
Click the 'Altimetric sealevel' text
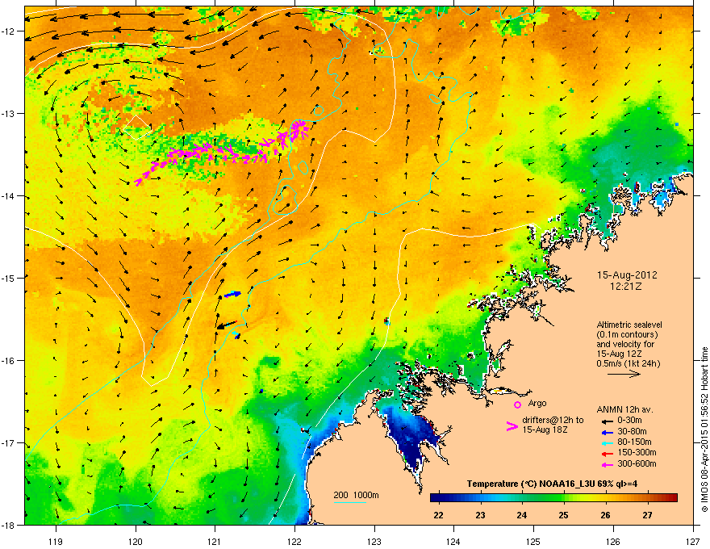(x=629, y=325)
